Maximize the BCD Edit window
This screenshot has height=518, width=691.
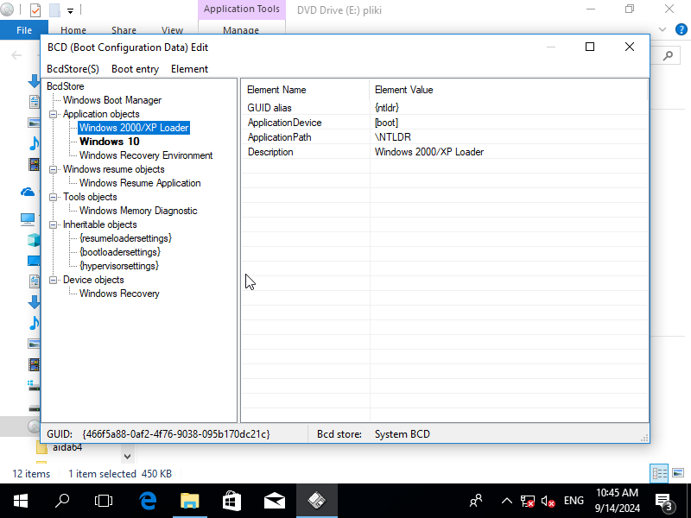pyautogui.click(x=590, y=47)
